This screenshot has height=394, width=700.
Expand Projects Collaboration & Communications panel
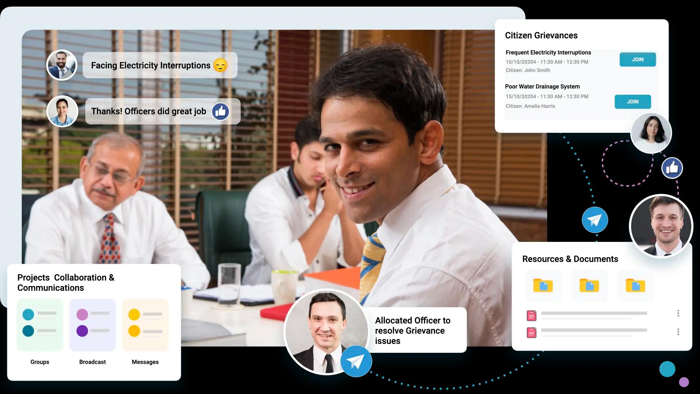pyautogui.click(x=65, y=282)
